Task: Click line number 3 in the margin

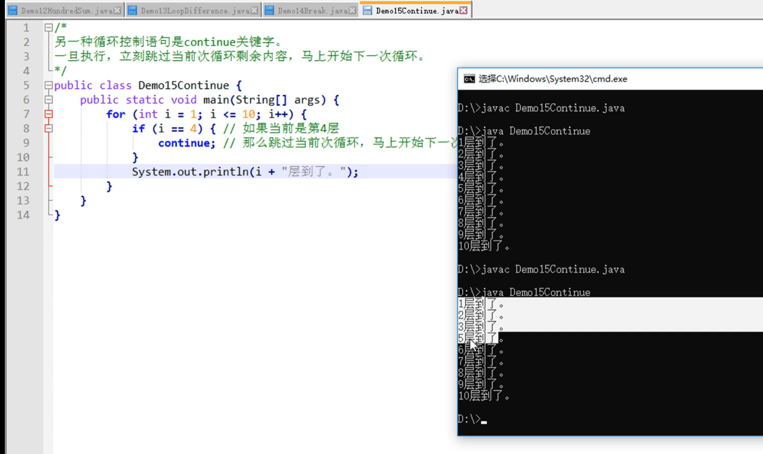Action: [26, 56]
